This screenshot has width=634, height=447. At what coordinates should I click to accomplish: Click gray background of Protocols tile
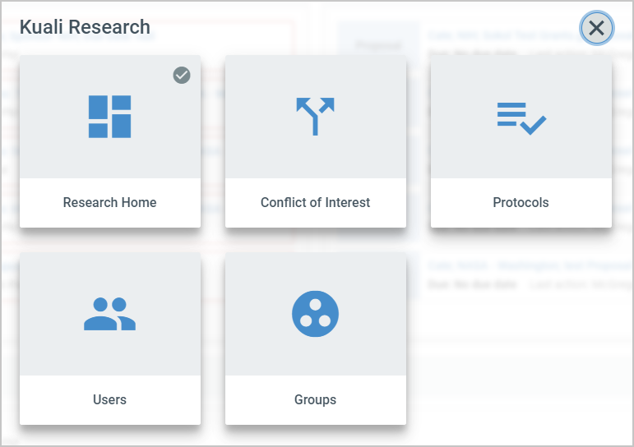465,158
